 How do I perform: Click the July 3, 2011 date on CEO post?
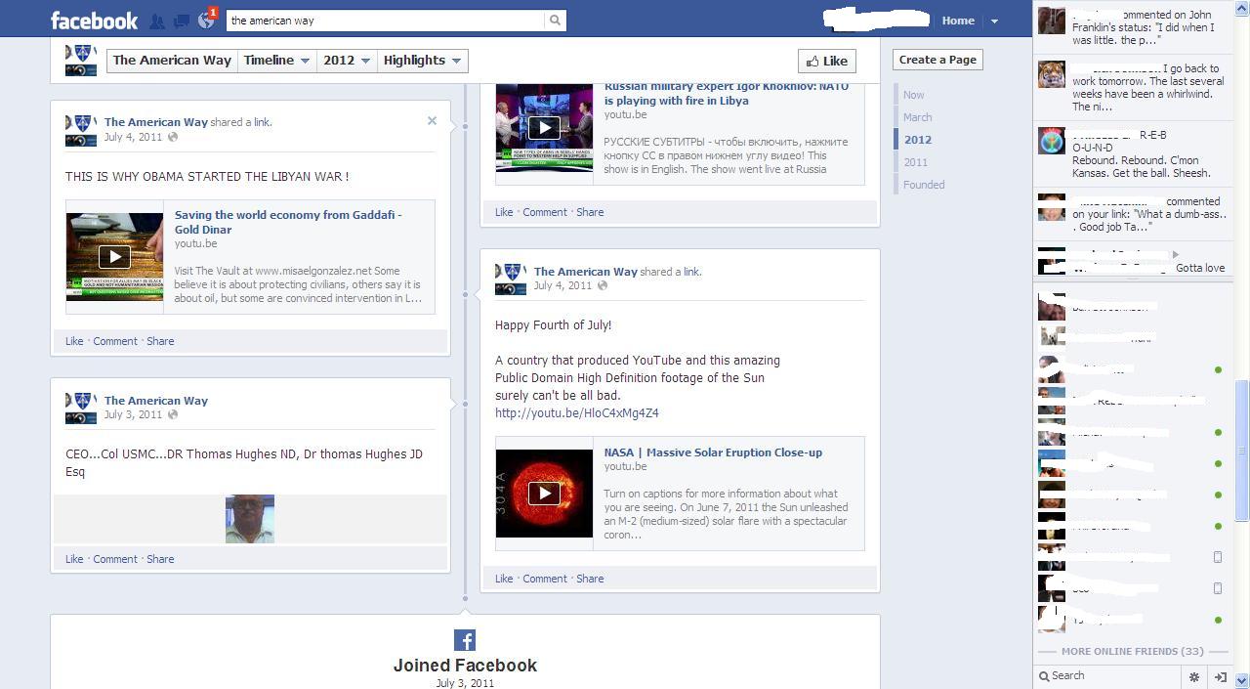coord(134,414)
